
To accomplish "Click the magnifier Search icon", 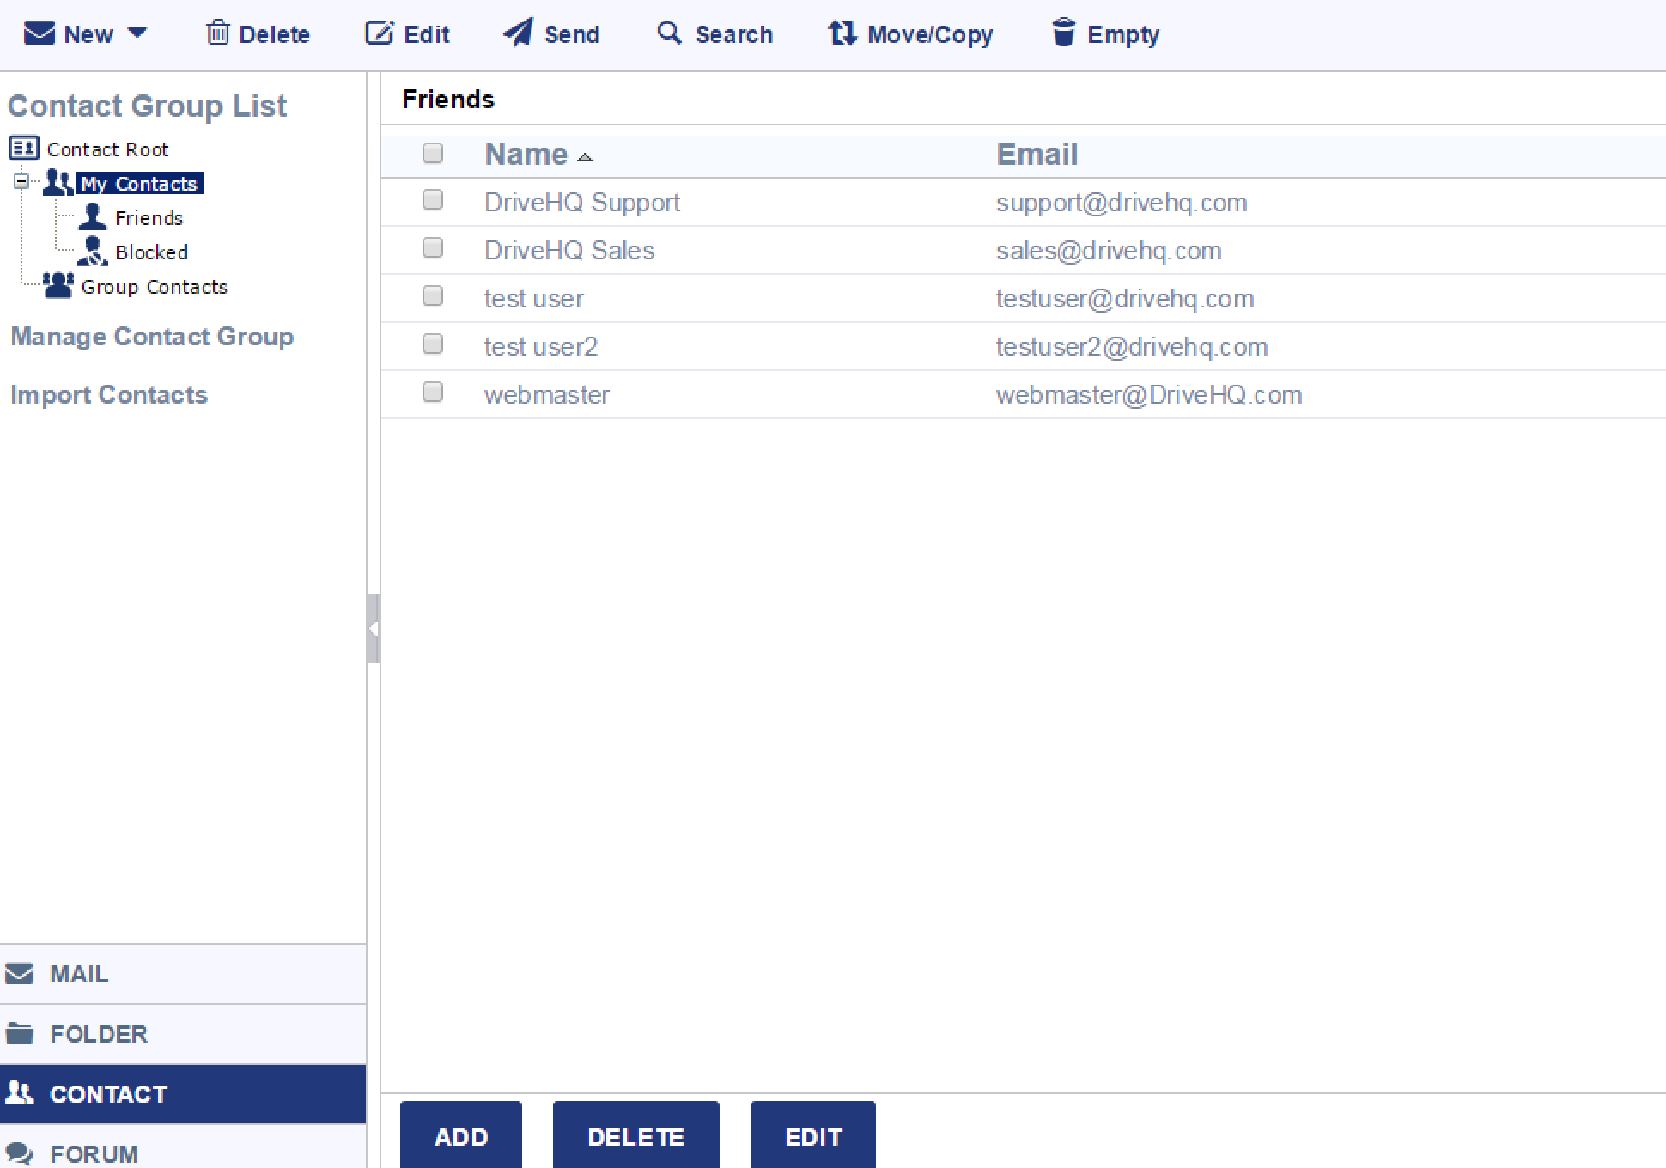I will (669, 33).
